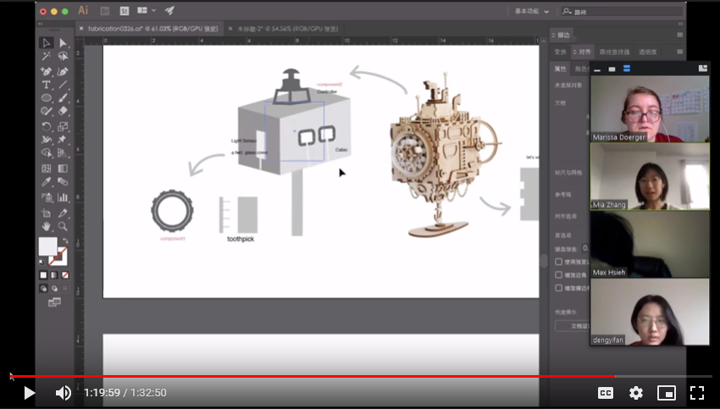The width and height of the screenshot is (720, 409).
Task: Select the Hand tool
Action: coord(46,226)
